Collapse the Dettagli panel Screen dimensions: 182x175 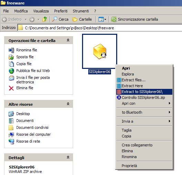[x=68, y=157]
